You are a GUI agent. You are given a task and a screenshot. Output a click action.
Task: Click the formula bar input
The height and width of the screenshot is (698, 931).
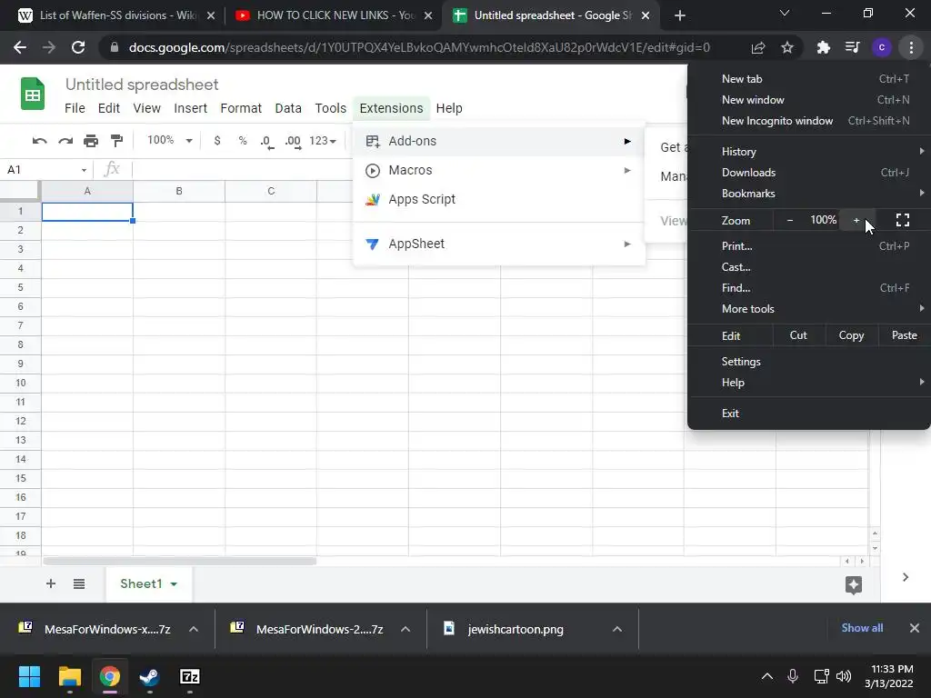(x=240, y=170)
